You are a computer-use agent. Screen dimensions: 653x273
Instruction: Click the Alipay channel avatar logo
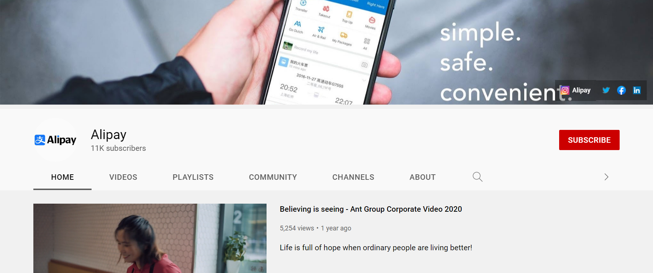(55, 140)
